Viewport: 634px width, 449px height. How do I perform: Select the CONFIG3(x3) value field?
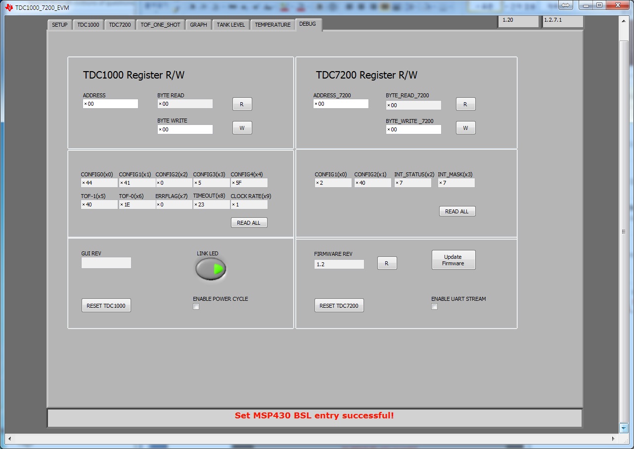pyautogui.click(x=211, y=183)
